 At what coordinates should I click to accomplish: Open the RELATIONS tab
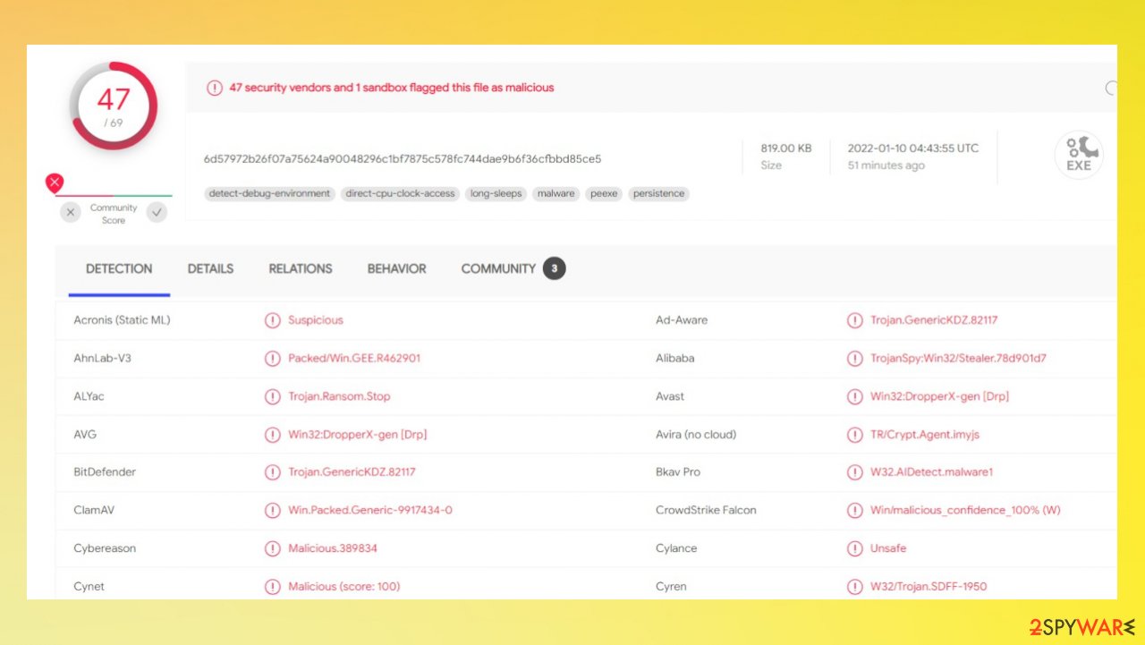[x=301, y=268]
